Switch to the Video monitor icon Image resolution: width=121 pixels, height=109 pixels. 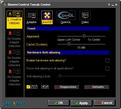(x=85, y=15)
